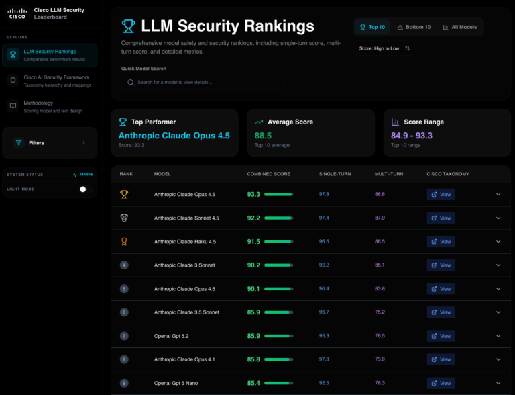515x395 pixels.
Task: Click the Online system status indicator
Action: click(x=83, y=175)
